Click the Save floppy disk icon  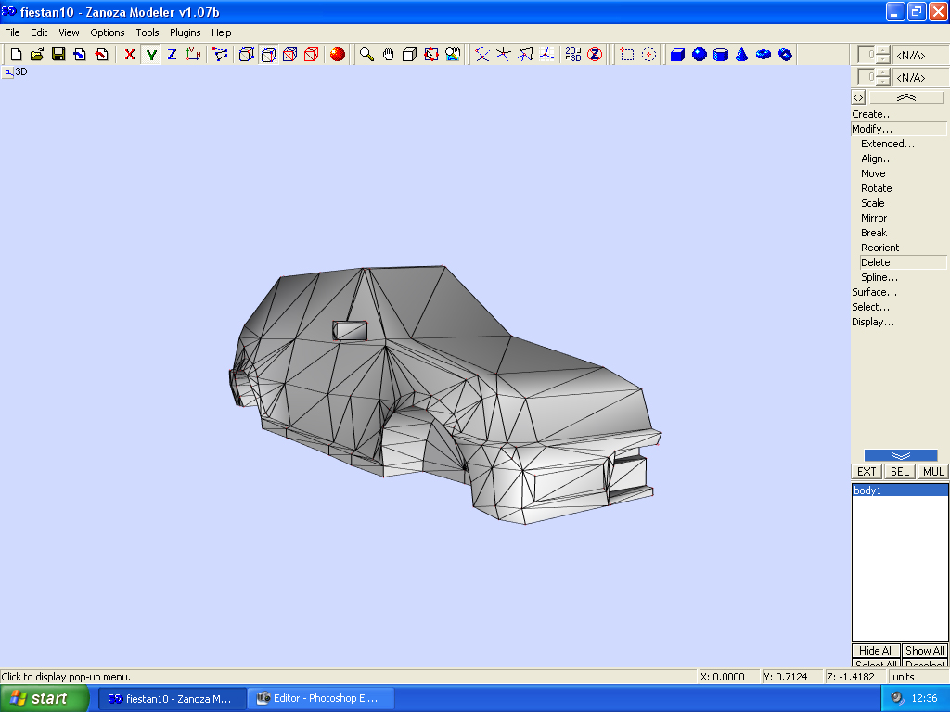click(58, 55)
